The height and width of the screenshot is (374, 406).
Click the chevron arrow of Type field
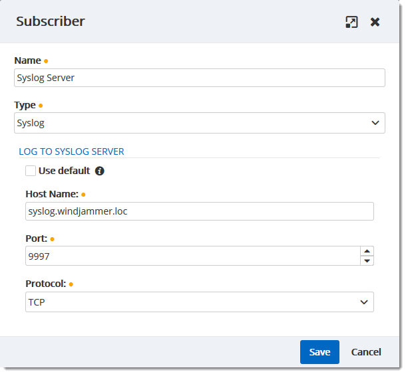(x=376, y=123)
